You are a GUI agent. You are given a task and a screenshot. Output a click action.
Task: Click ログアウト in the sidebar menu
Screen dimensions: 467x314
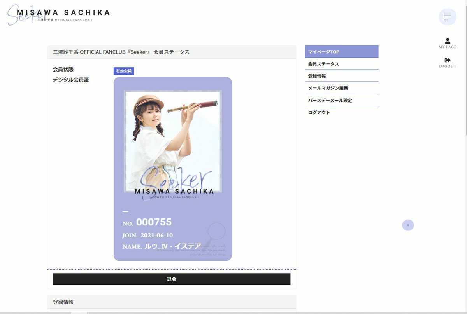coord(342,113)
